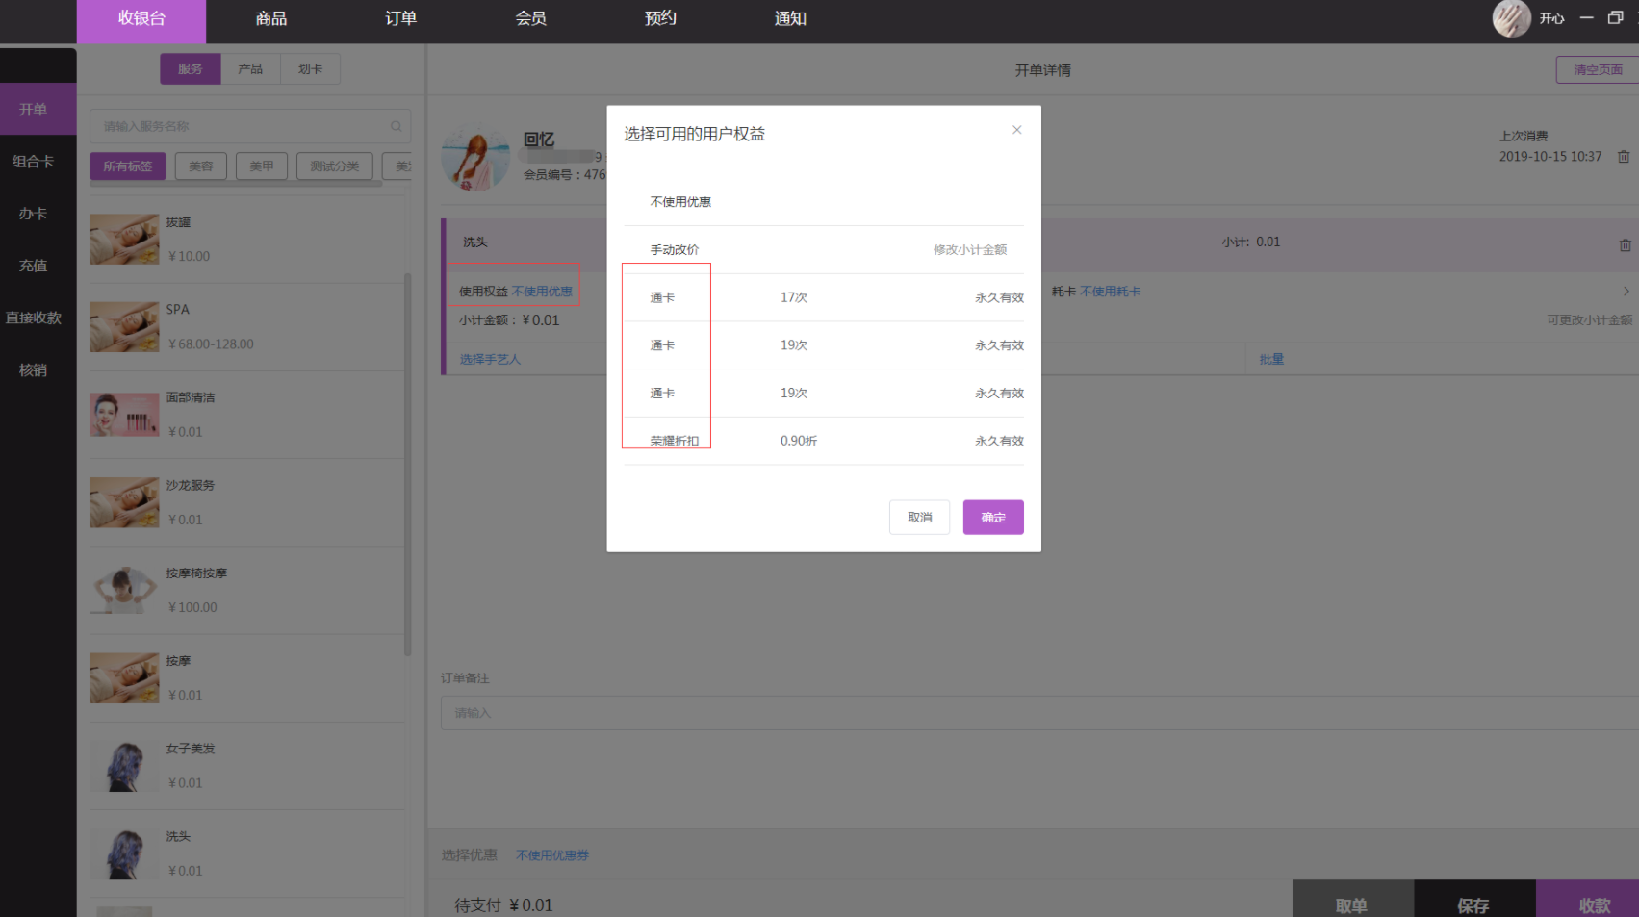The image size is (1639, 917).
Task: Select the 通卡 row with 17次
Action: click(824, 297)
